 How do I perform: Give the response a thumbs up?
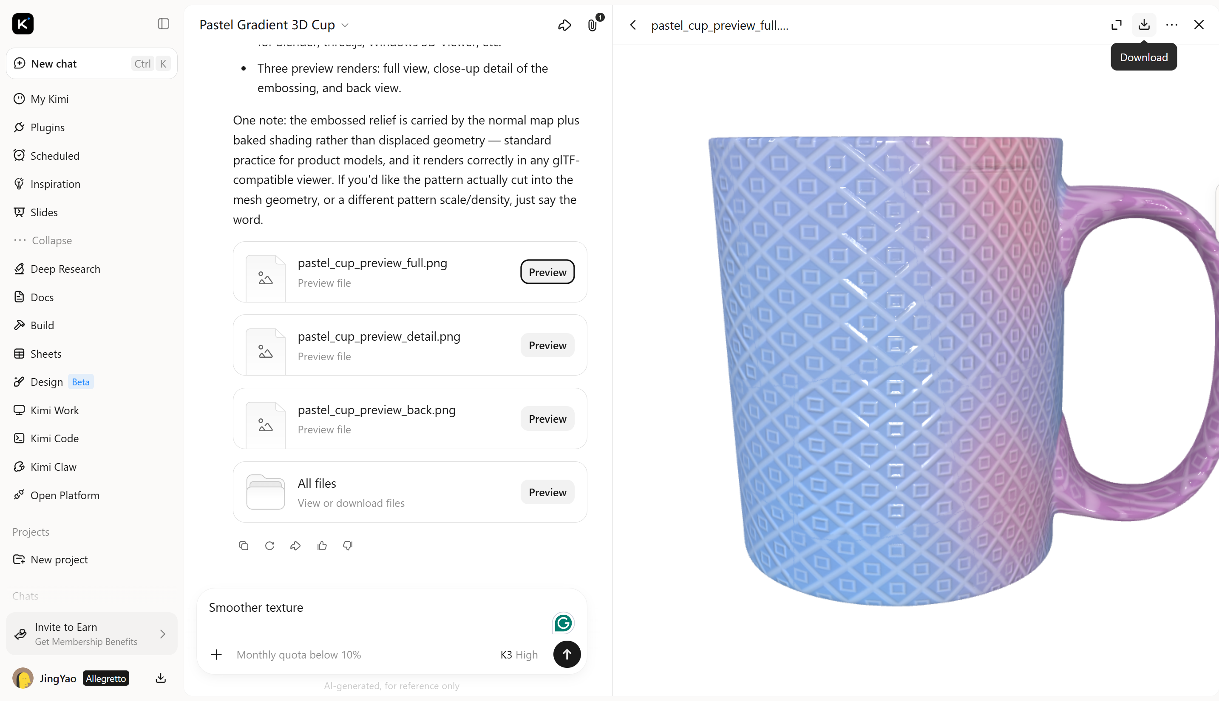click(322, 546)
